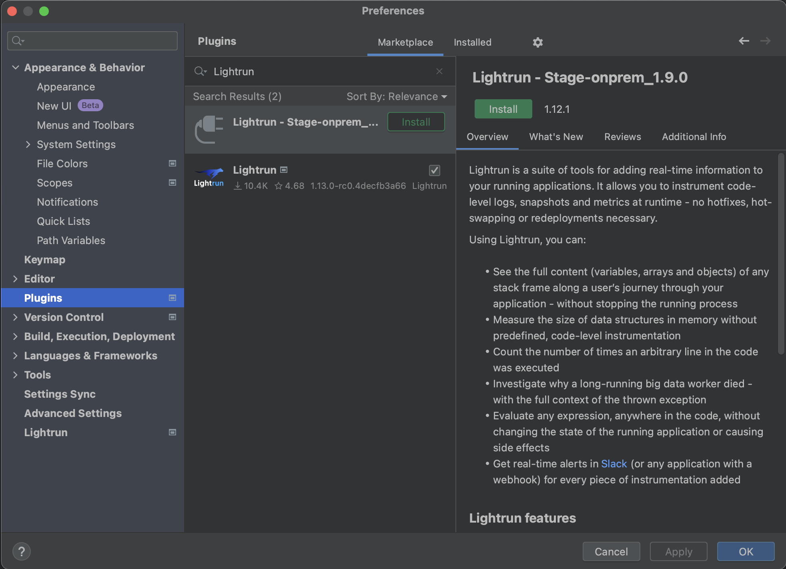The width and height of the screenshot is (786, 569).
Task: Switch to the Installed plugins tab
Action: click(x=472, y=42)
